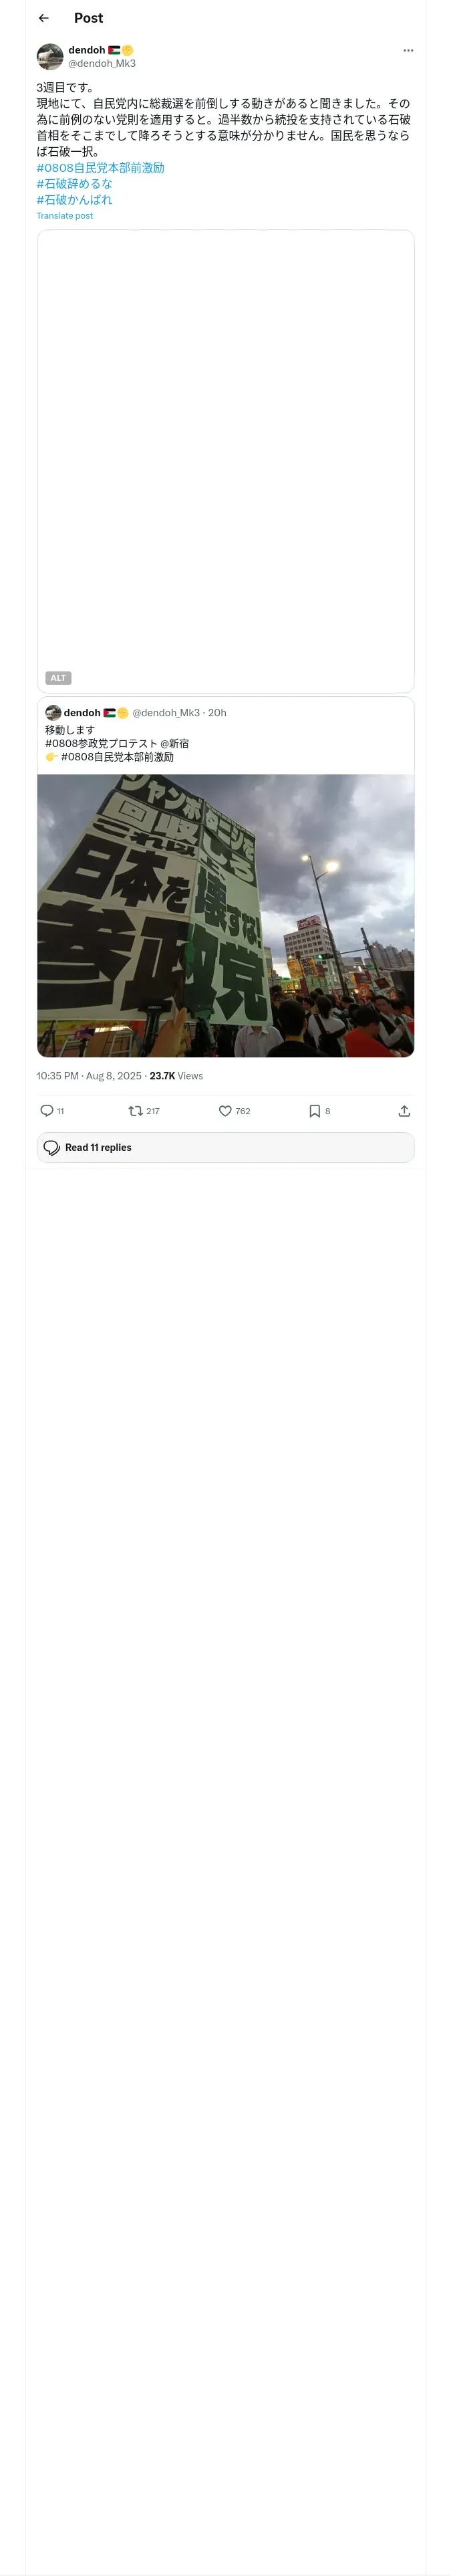Click the reply speech bubble icon
451x2576 pixels.
pos(47,1111)
